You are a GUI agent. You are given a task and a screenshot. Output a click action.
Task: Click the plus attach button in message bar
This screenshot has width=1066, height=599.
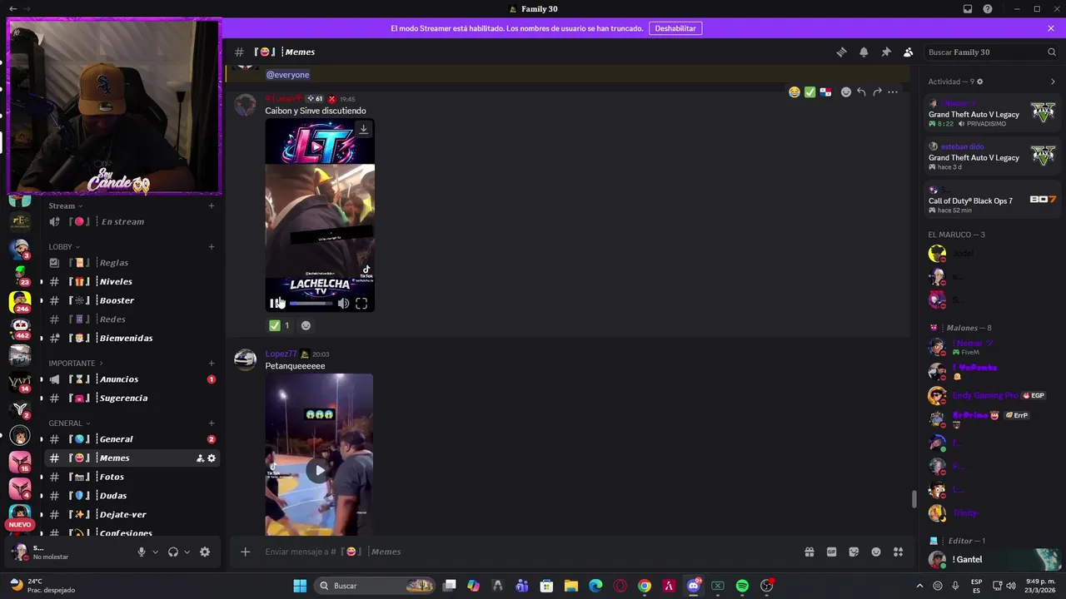(x=245, y=552)
